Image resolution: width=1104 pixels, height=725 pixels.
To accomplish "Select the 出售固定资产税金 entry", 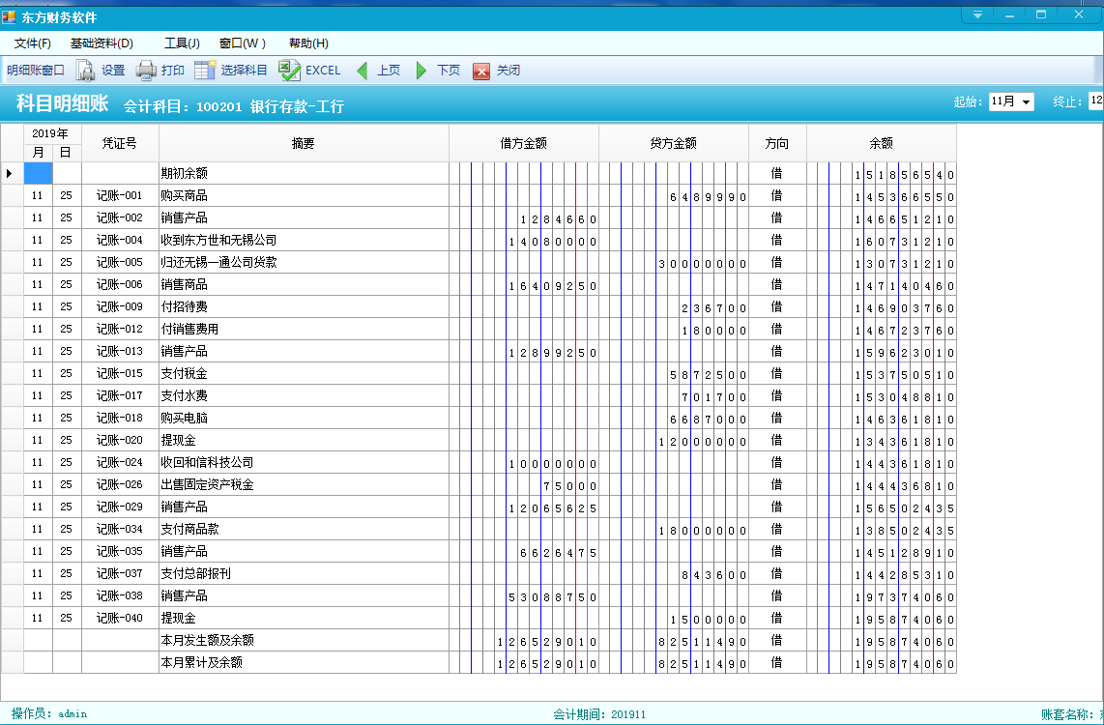I will tap(304, 485).
